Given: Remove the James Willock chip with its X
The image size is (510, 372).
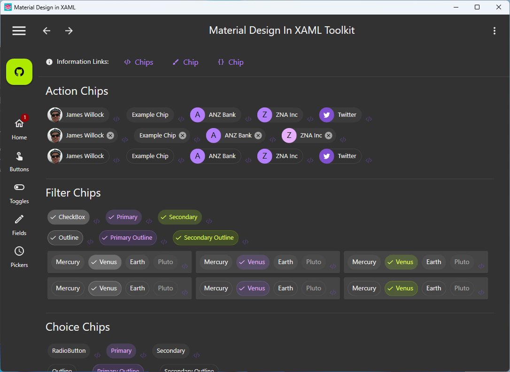Looking at the screenshot, I should (x=110, y=135).
